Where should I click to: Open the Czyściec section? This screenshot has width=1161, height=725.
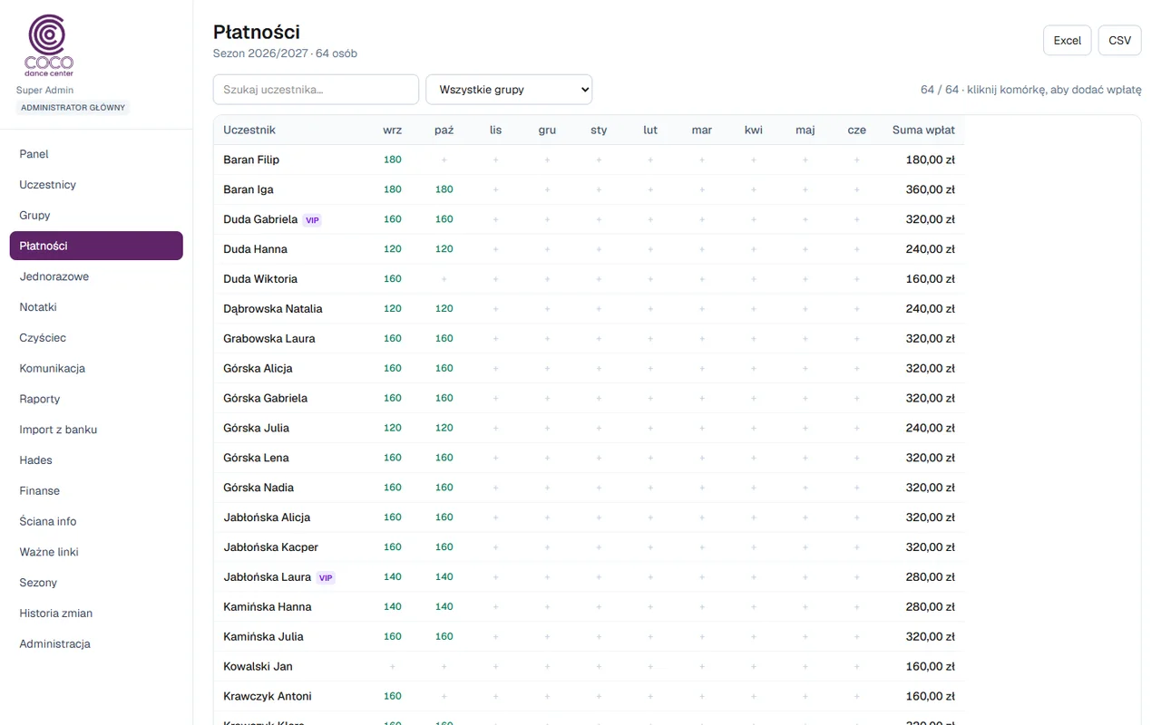click(x=96, y=338)
